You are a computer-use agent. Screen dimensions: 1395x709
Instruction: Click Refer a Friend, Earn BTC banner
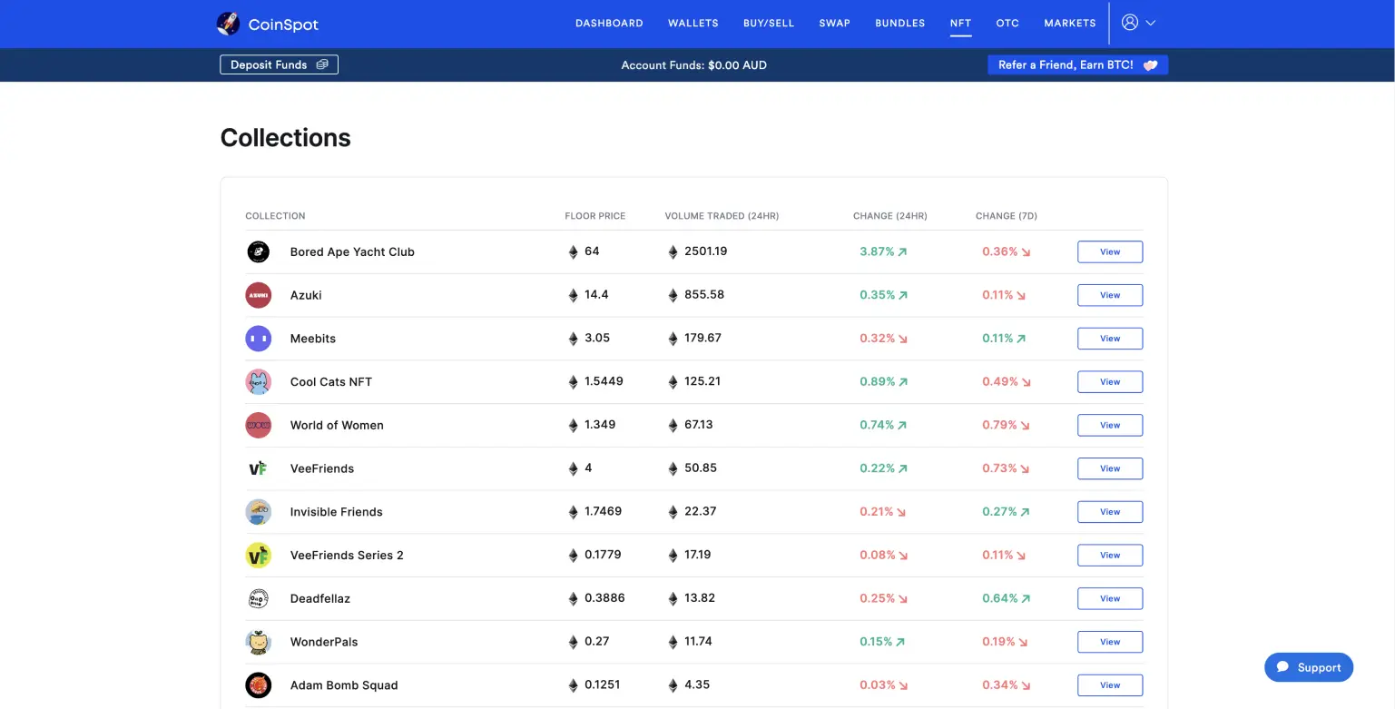[x=1076, y=64]
